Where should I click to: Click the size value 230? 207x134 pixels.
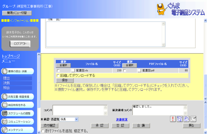[119, 71]
